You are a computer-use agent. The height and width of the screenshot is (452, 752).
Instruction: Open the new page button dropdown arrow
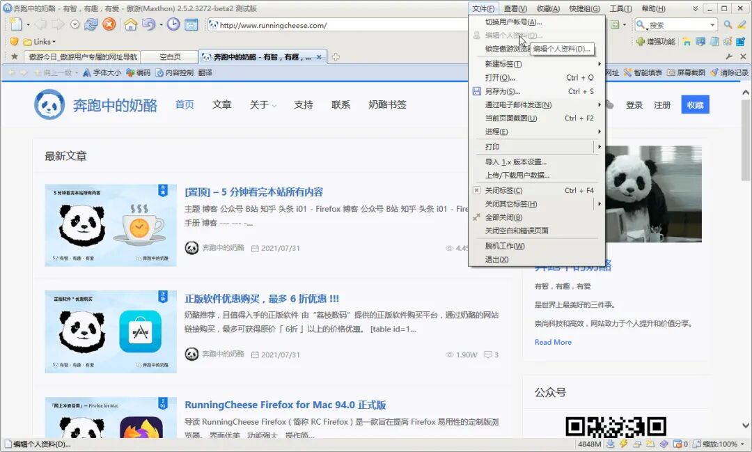point(29,25)
